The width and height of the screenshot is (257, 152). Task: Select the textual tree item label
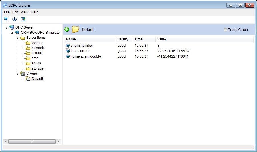click(37, 53)
